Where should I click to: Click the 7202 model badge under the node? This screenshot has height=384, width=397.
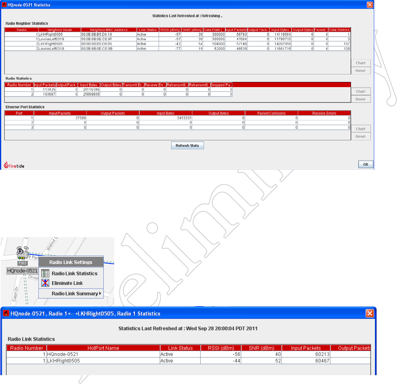pos(22,263)
